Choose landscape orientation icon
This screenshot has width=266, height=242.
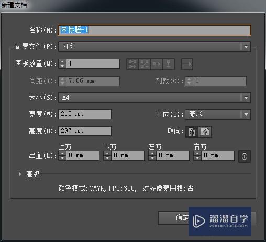tap(205, 132)
